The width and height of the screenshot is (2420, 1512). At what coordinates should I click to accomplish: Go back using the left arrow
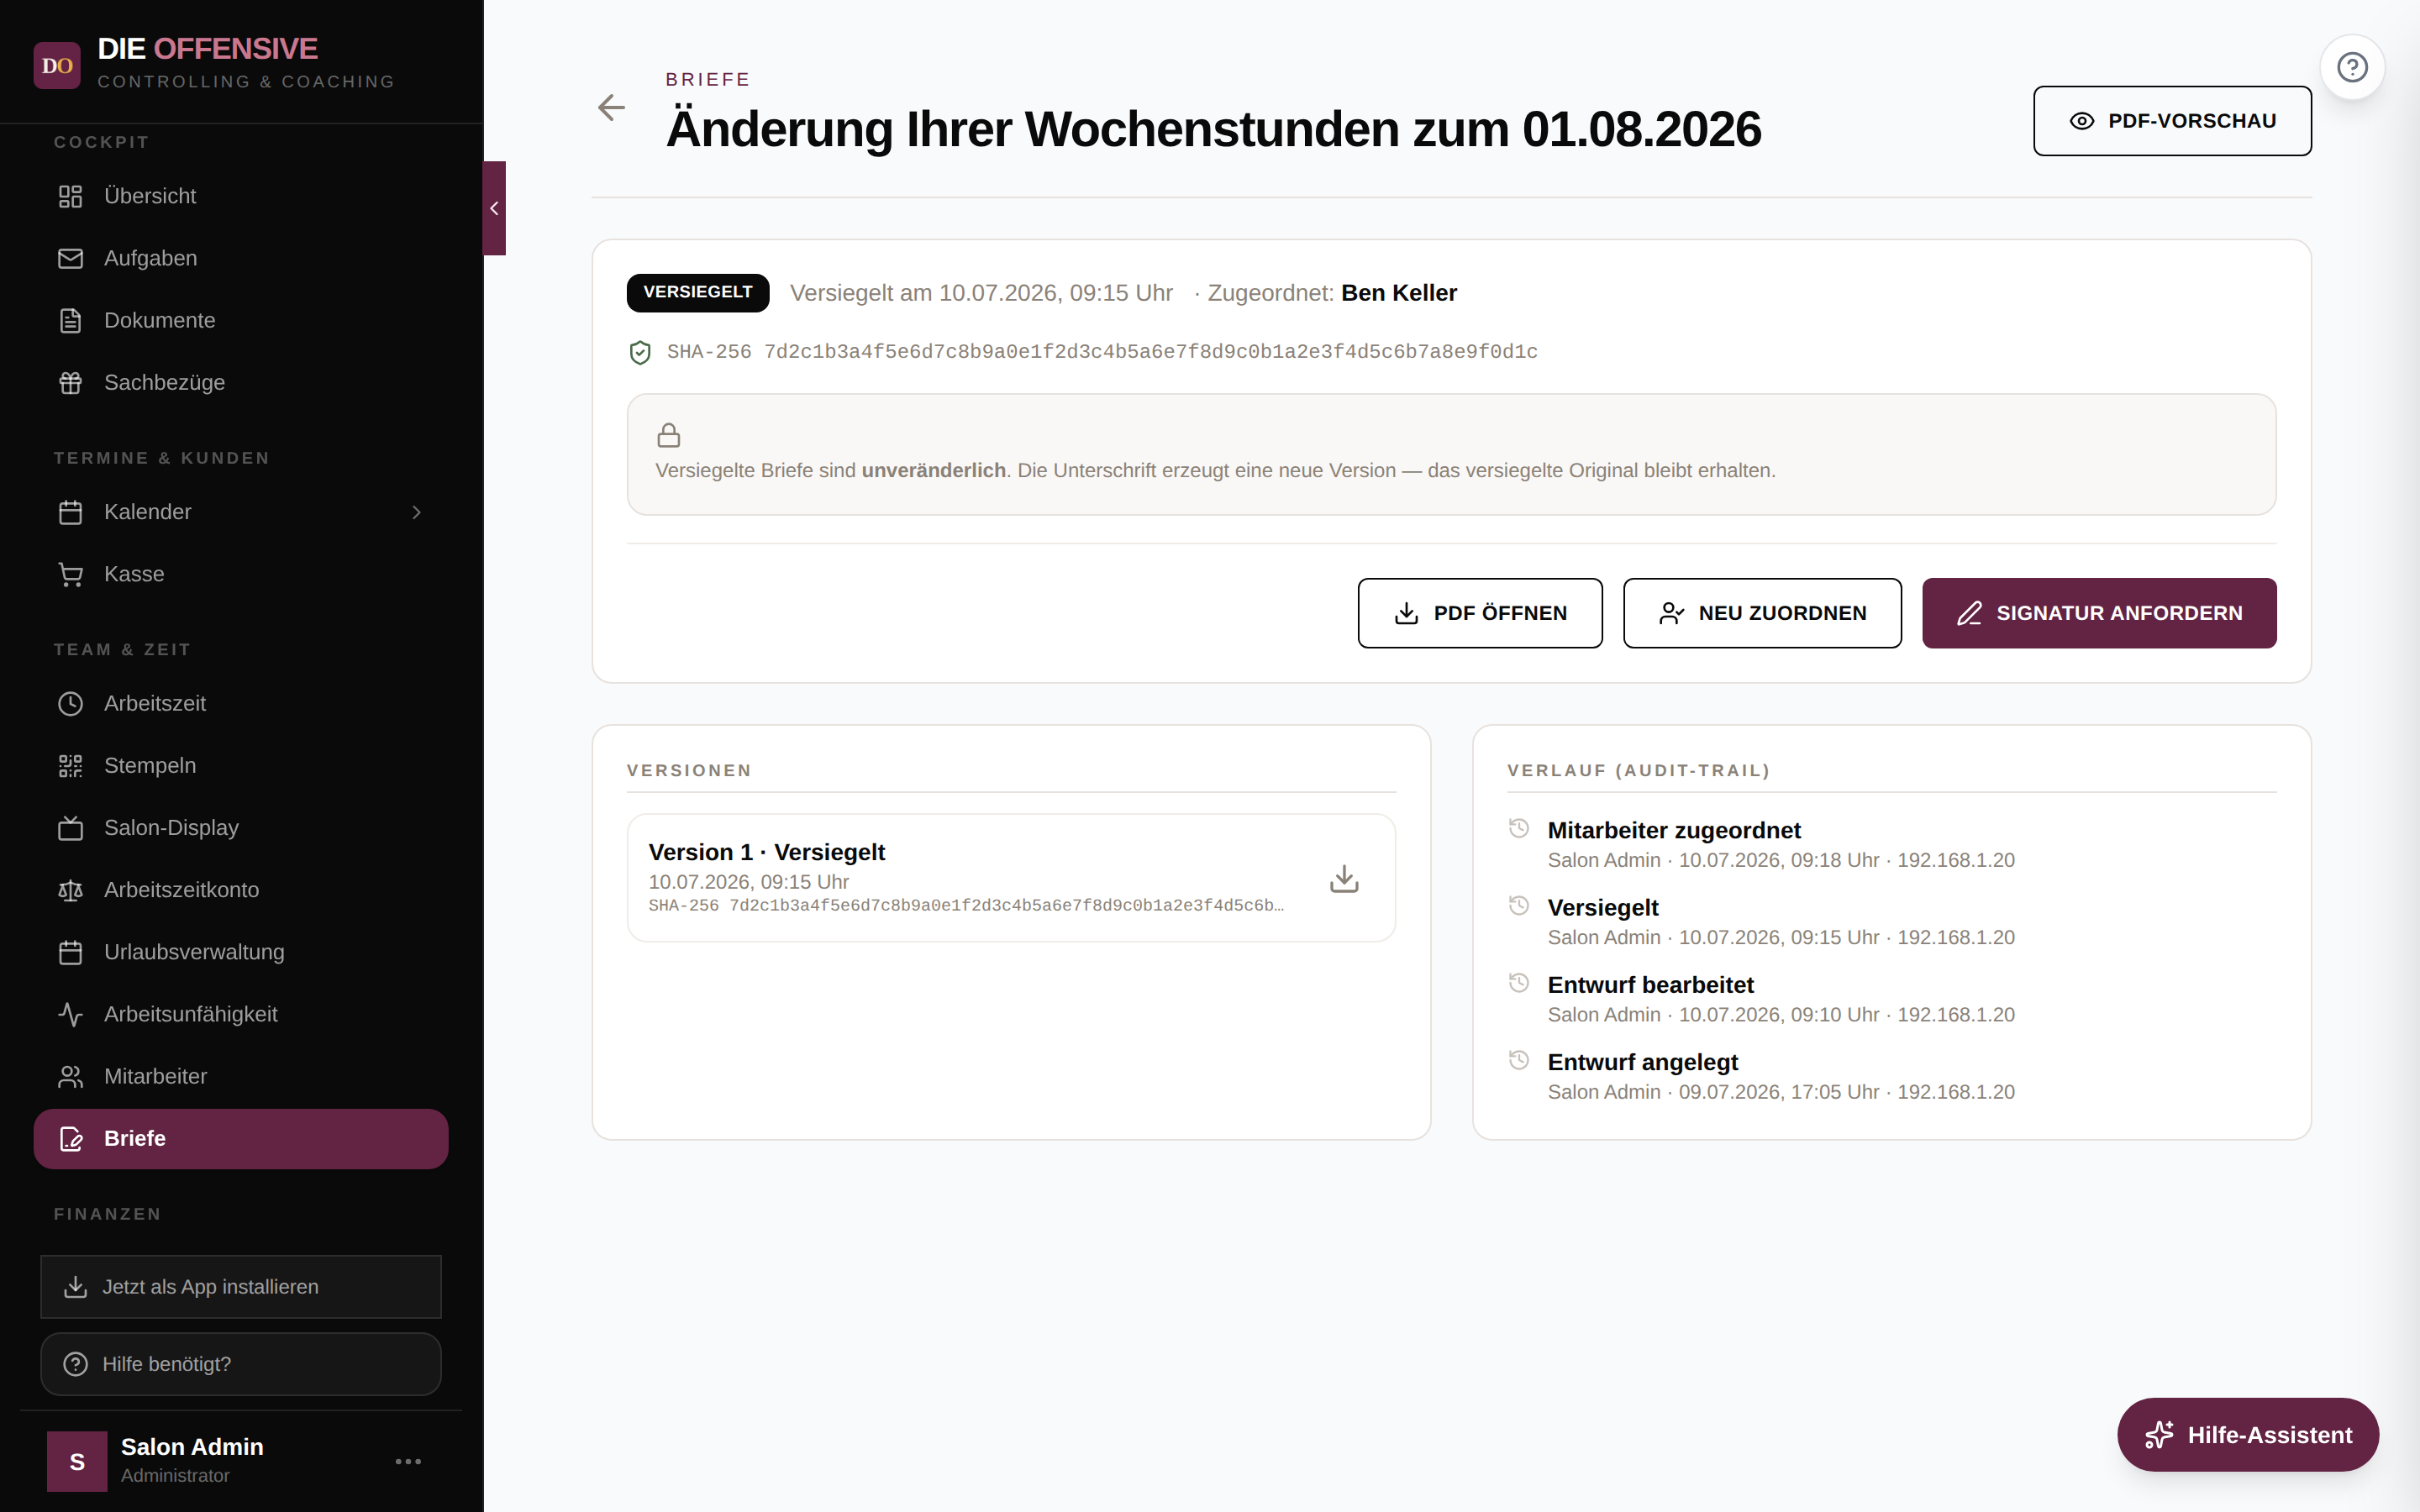coord(611,107)
